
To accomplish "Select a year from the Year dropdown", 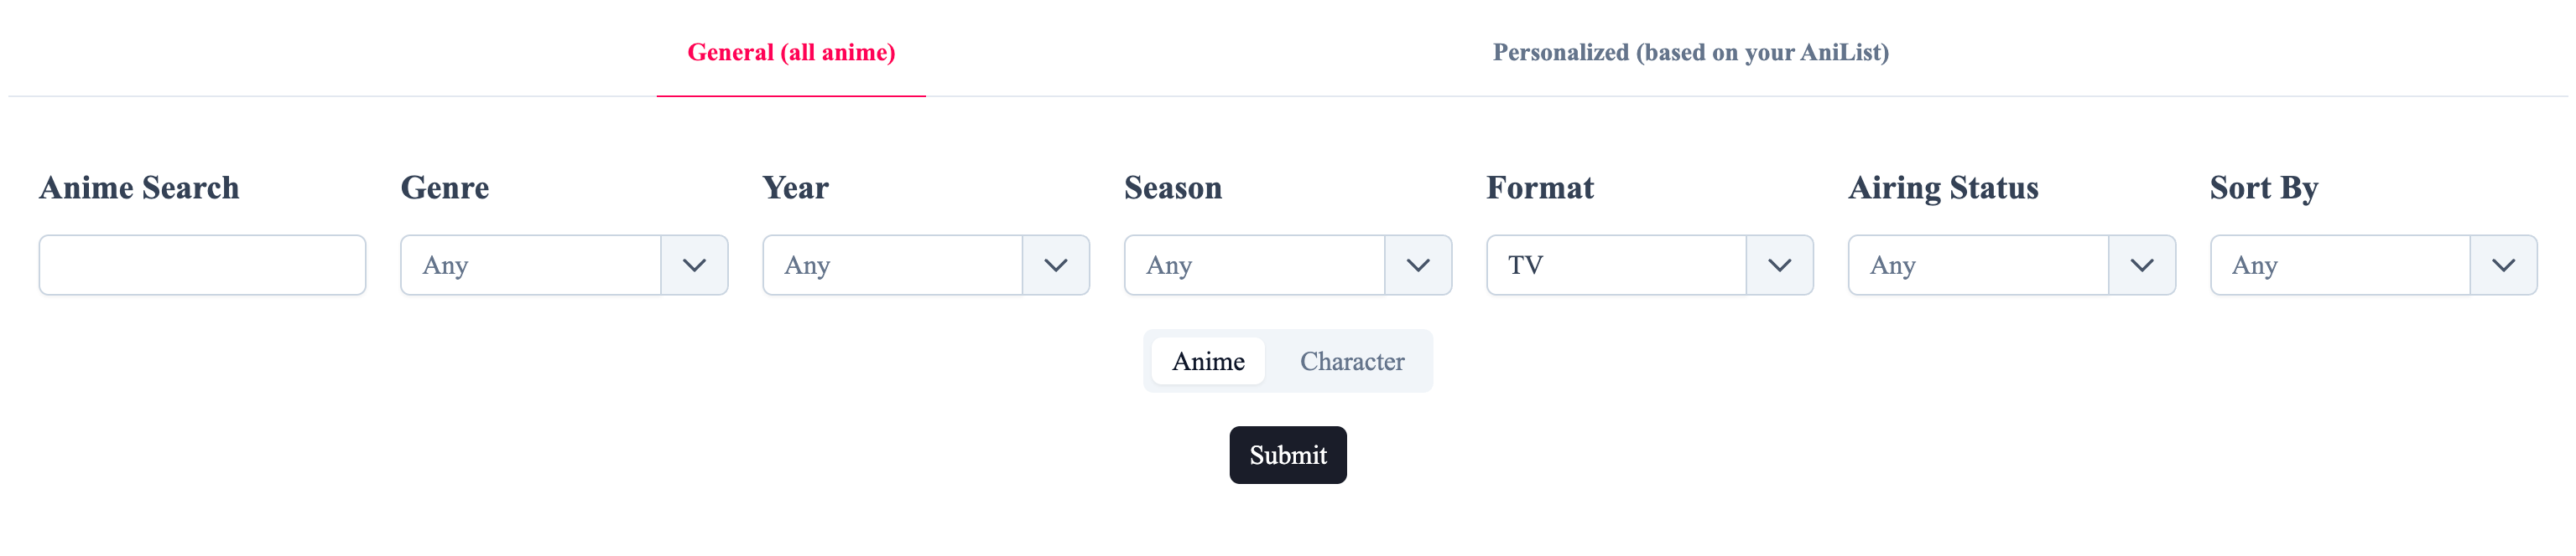I will [895, 265].
